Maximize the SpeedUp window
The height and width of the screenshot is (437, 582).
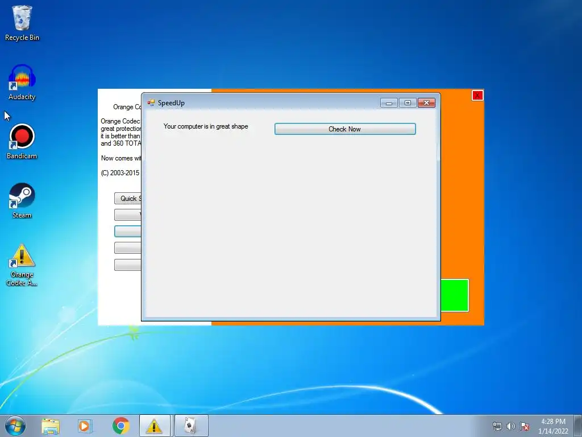(x=408, y=103)
